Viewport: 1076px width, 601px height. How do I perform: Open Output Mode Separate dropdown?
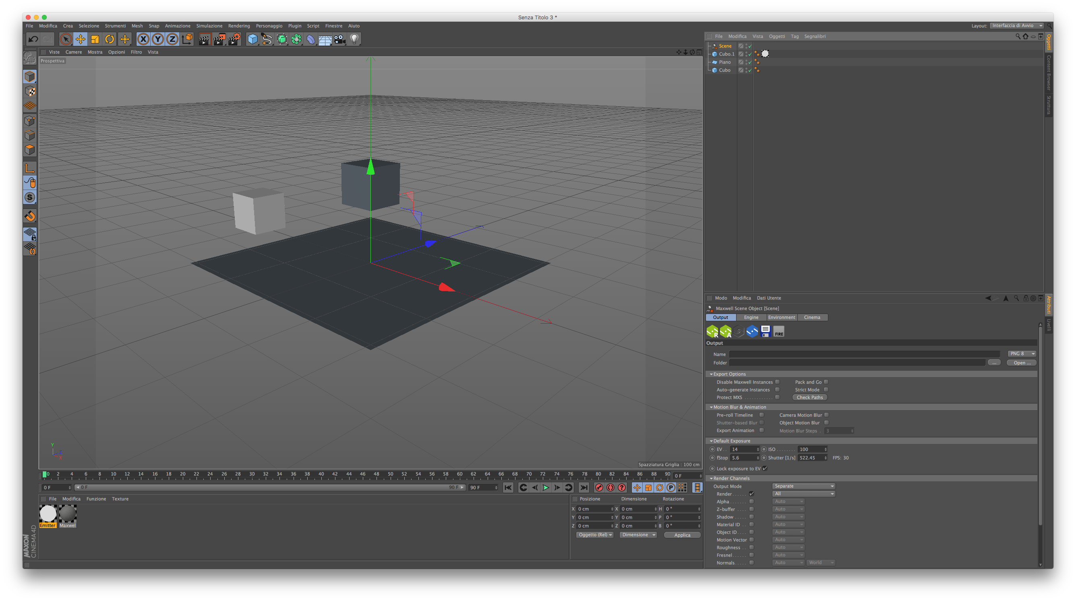(x=803, y=486)
